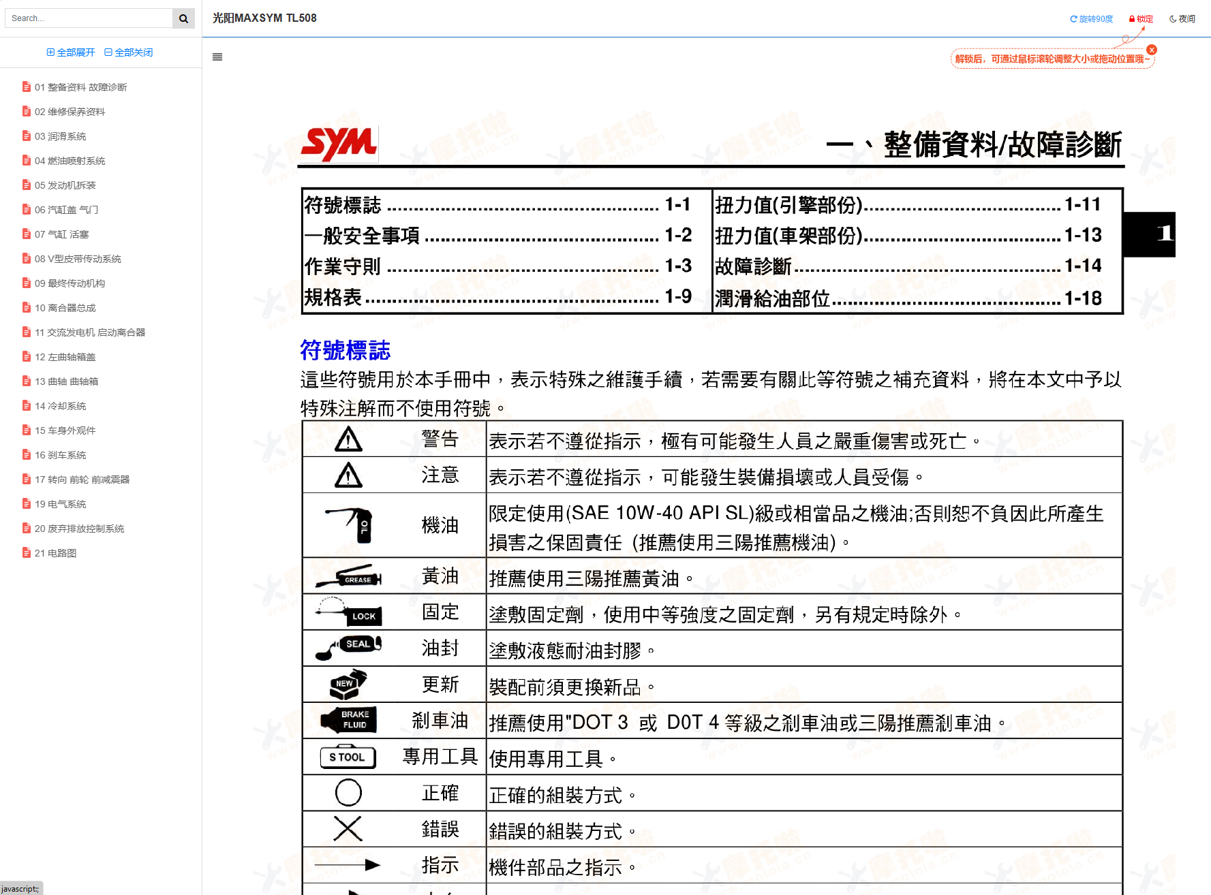Click document icon beside 03 润滑系统
The height and width of the screenshot is (895, 1211).
pos(27,136)
